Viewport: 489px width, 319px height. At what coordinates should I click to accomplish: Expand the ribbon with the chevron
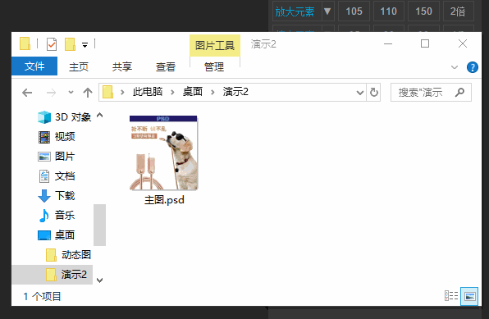pos(455,67)
